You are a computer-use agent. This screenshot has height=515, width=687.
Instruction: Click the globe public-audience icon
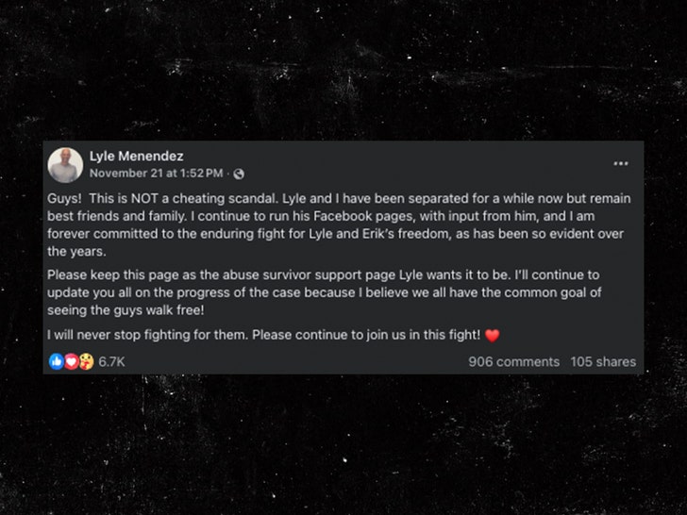coord(239,174)
